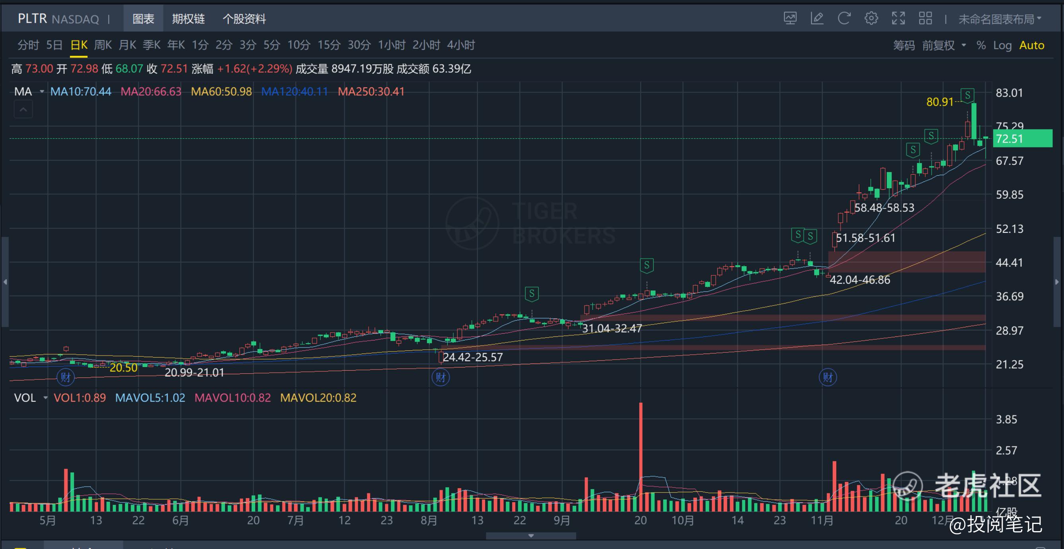Viewport: 1064px width, 549px height.
Task: Open the MA indicator dropdown
Action: 42,92
